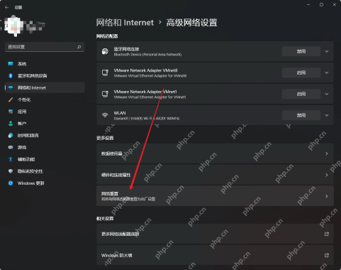This screenshot has height=270, width=341.
Task: Click the user profile avatar
Action: [x=15, y=26]
